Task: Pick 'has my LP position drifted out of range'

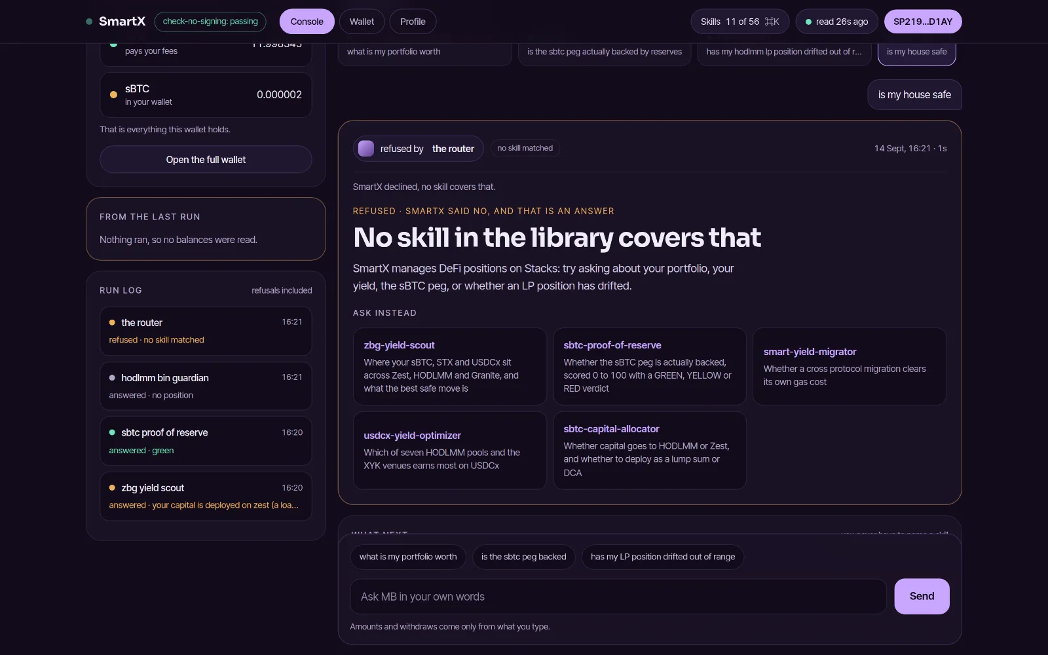Action: [663, 557]
